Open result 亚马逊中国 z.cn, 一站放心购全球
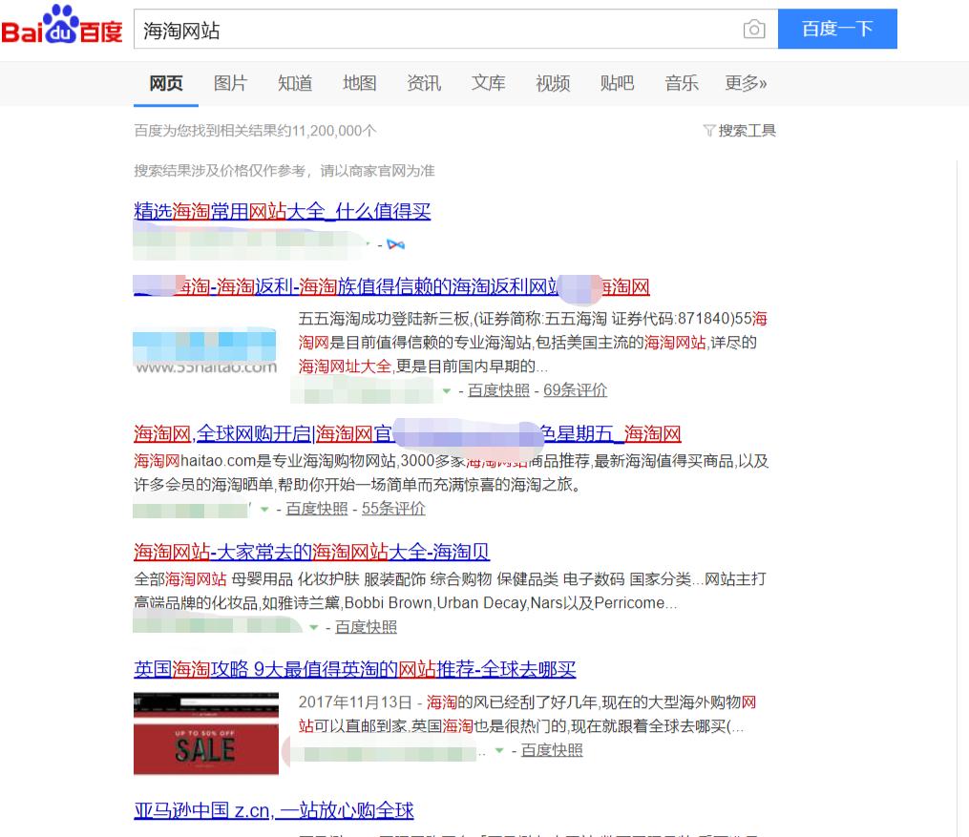 pos(274,811)
